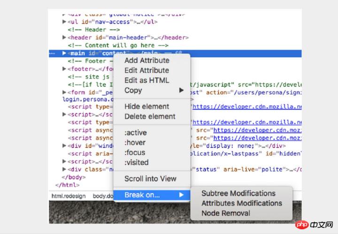The height and width of the screenshot is (234, 338).
Task: Expand the div class node with aria-live
Action: (x=64, y=169)
